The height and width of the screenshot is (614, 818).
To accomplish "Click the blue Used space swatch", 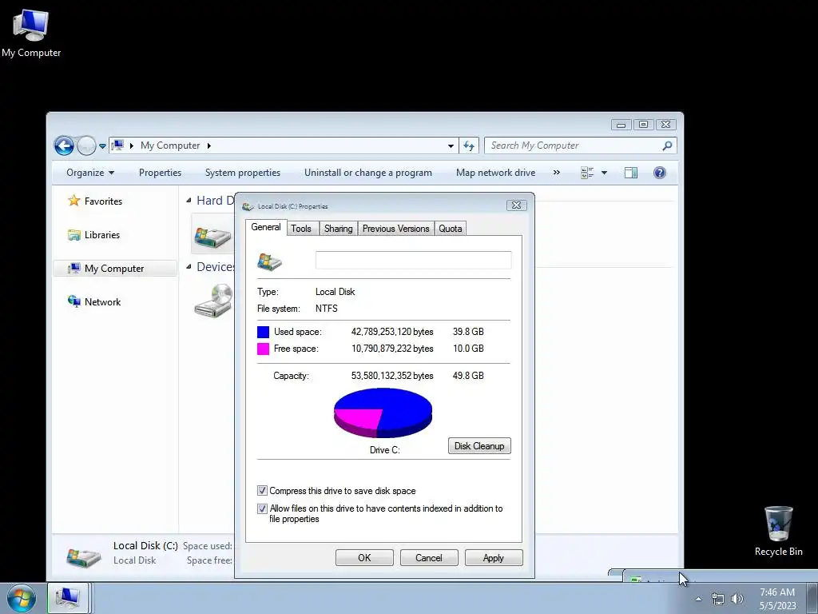I will pos(264,332).
